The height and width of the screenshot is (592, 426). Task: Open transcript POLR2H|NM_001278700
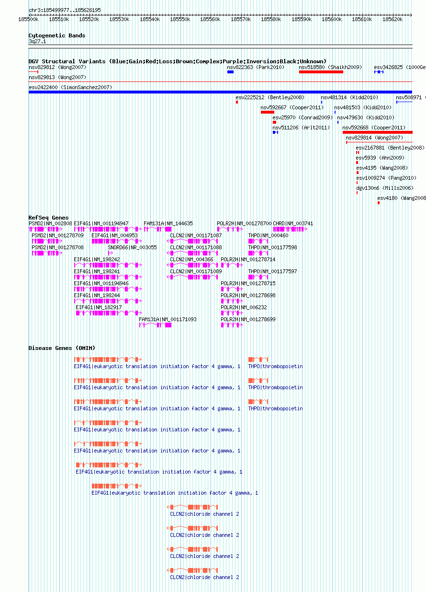pyautogui.click(x=244, y=224)
